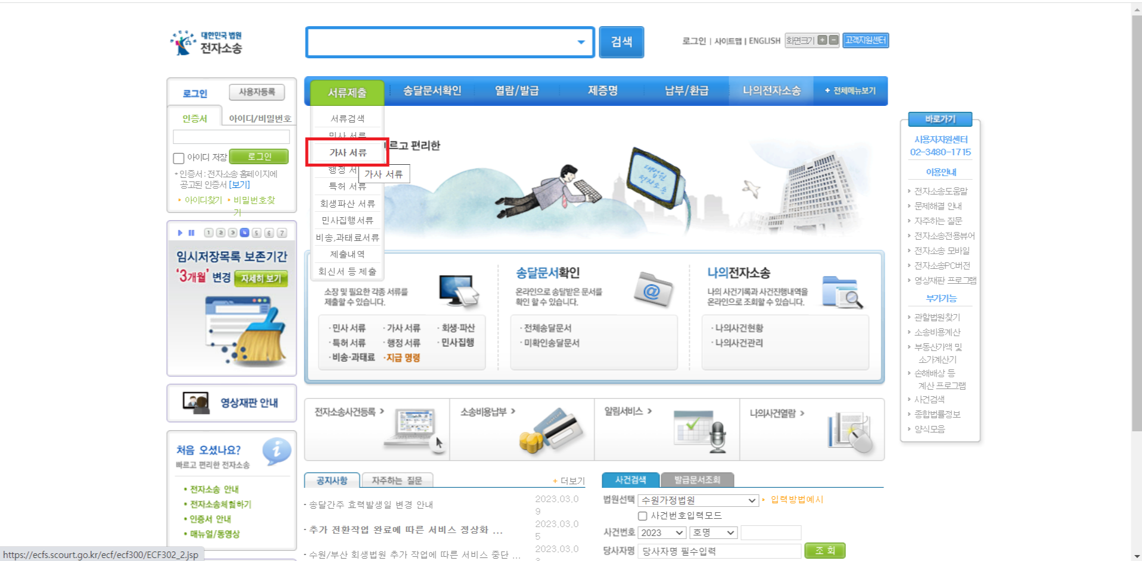The width and height of the screenshot is (1142, 561).
Task: Play the banner slideshow
Action: point(180,233)
